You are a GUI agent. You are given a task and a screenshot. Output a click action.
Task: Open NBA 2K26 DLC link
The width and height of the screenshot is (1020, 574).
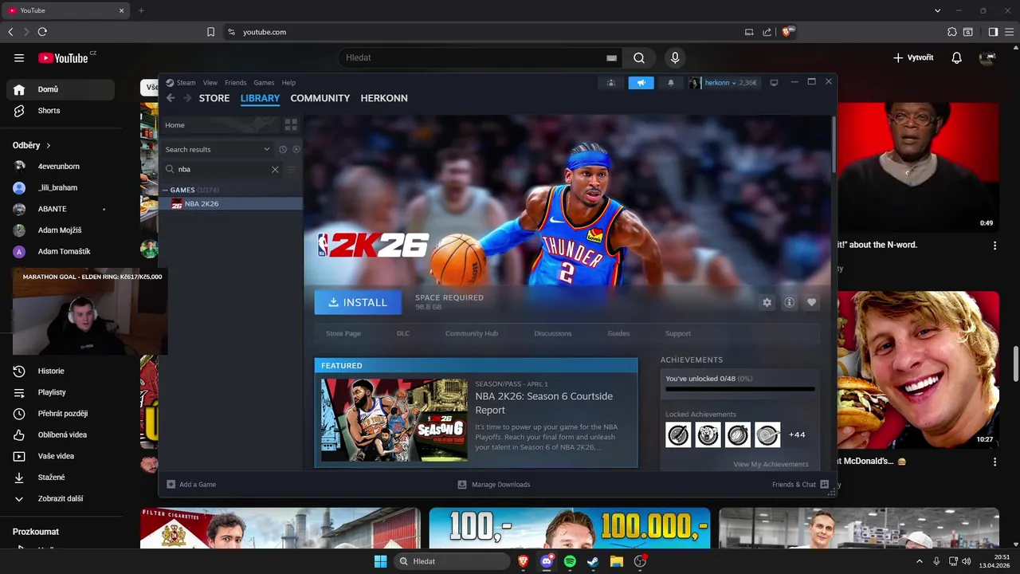(403, 333)
